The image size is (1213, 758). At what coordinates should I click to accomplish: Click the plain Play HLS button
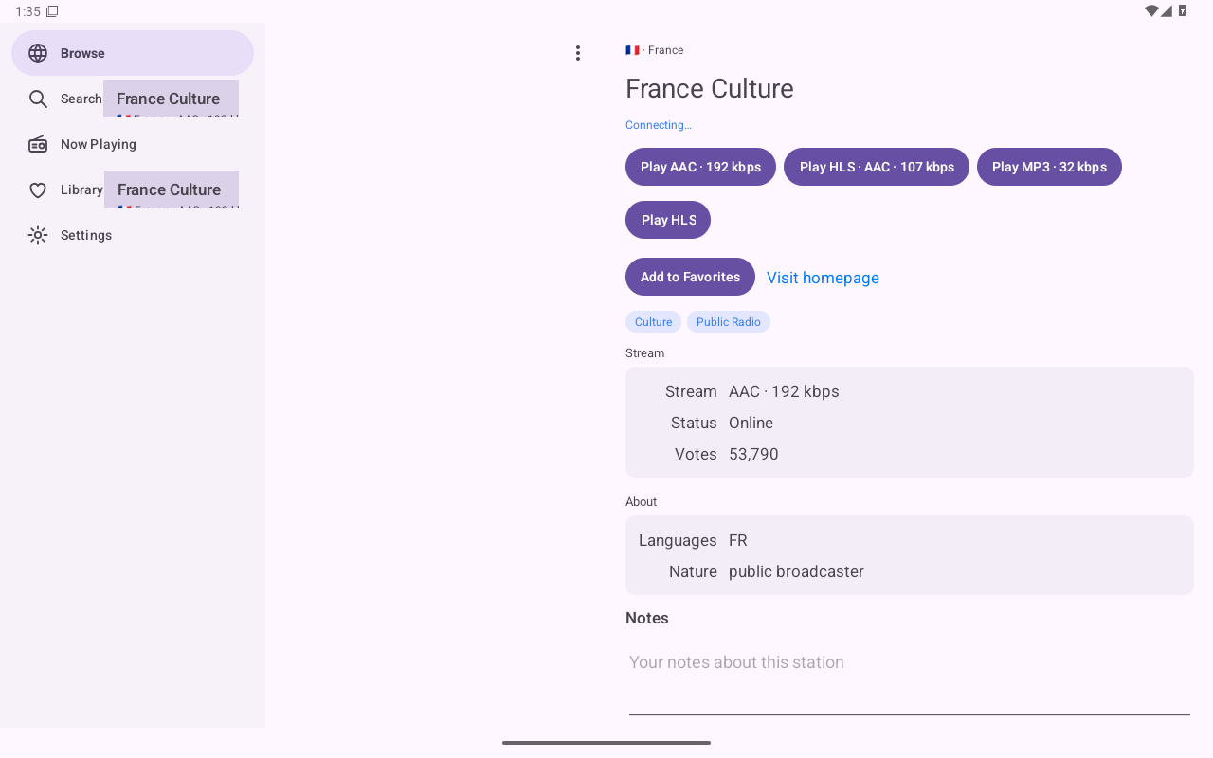668,220
